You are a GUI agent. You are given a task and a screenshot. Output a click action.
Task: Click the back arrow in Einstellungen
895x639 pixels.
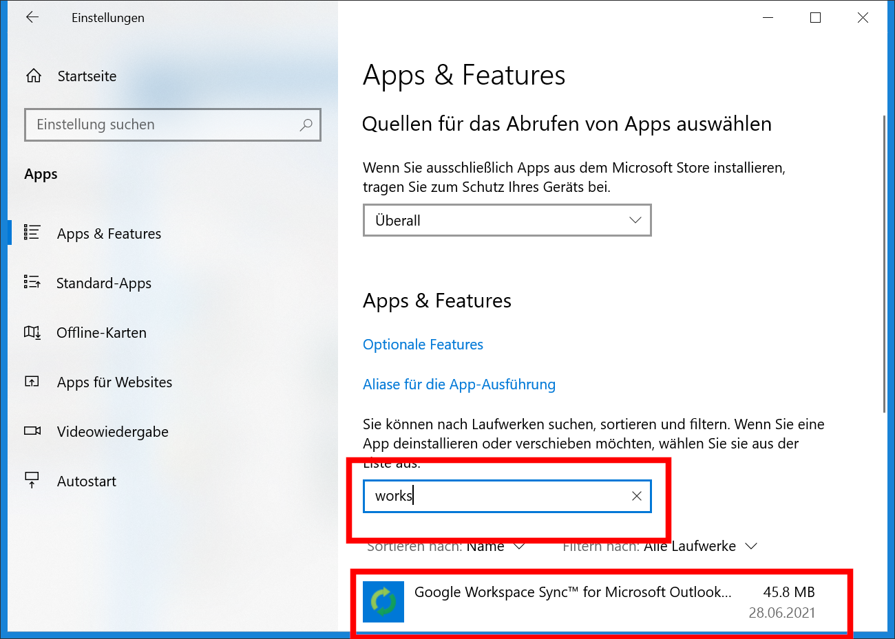coord(32,18)
